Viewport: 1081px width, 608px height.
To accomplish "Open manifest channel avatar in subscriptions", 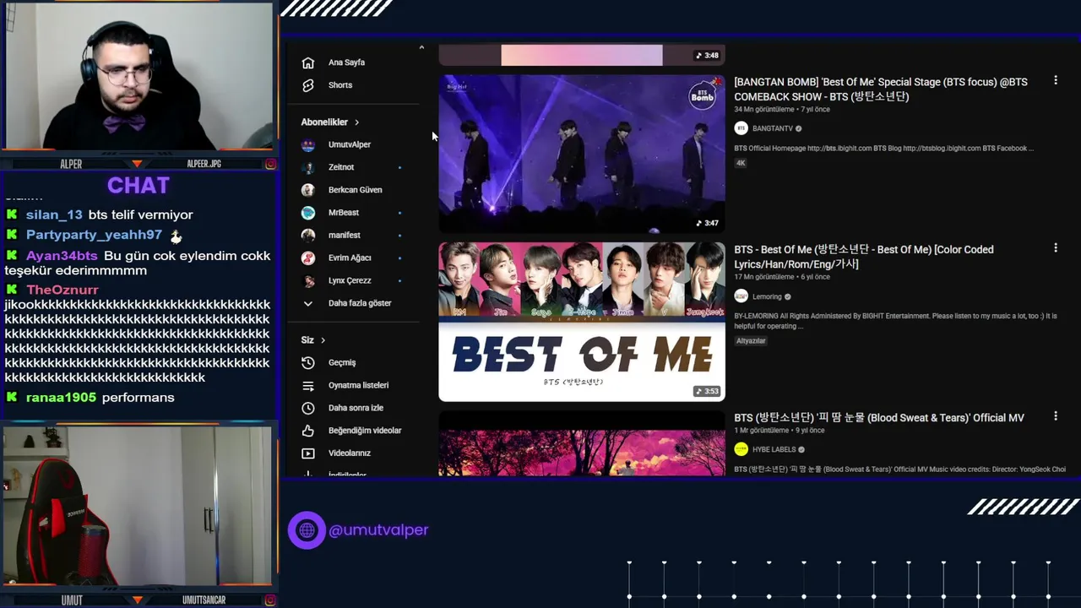I will pyautogui.click(x=308, y=235).
